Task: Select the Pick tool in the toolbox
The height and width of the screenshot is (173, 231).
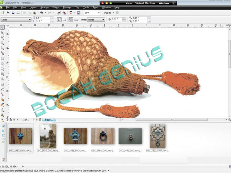Action: coord(3,27)
